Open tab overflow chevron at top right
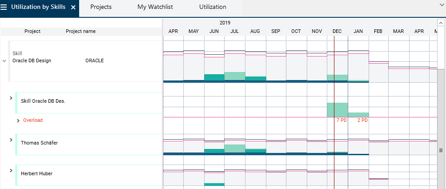This screenshot has height=189, width=446. click(441, 5)
